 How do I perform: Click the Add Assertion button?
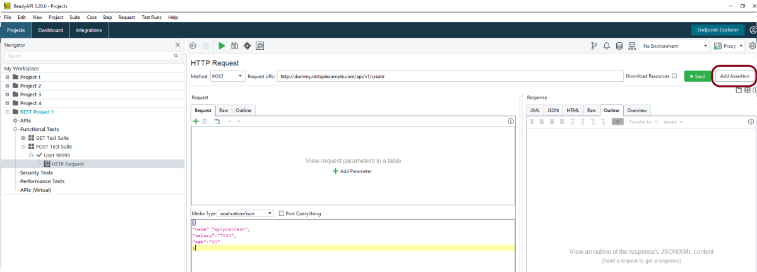point(735,76)
